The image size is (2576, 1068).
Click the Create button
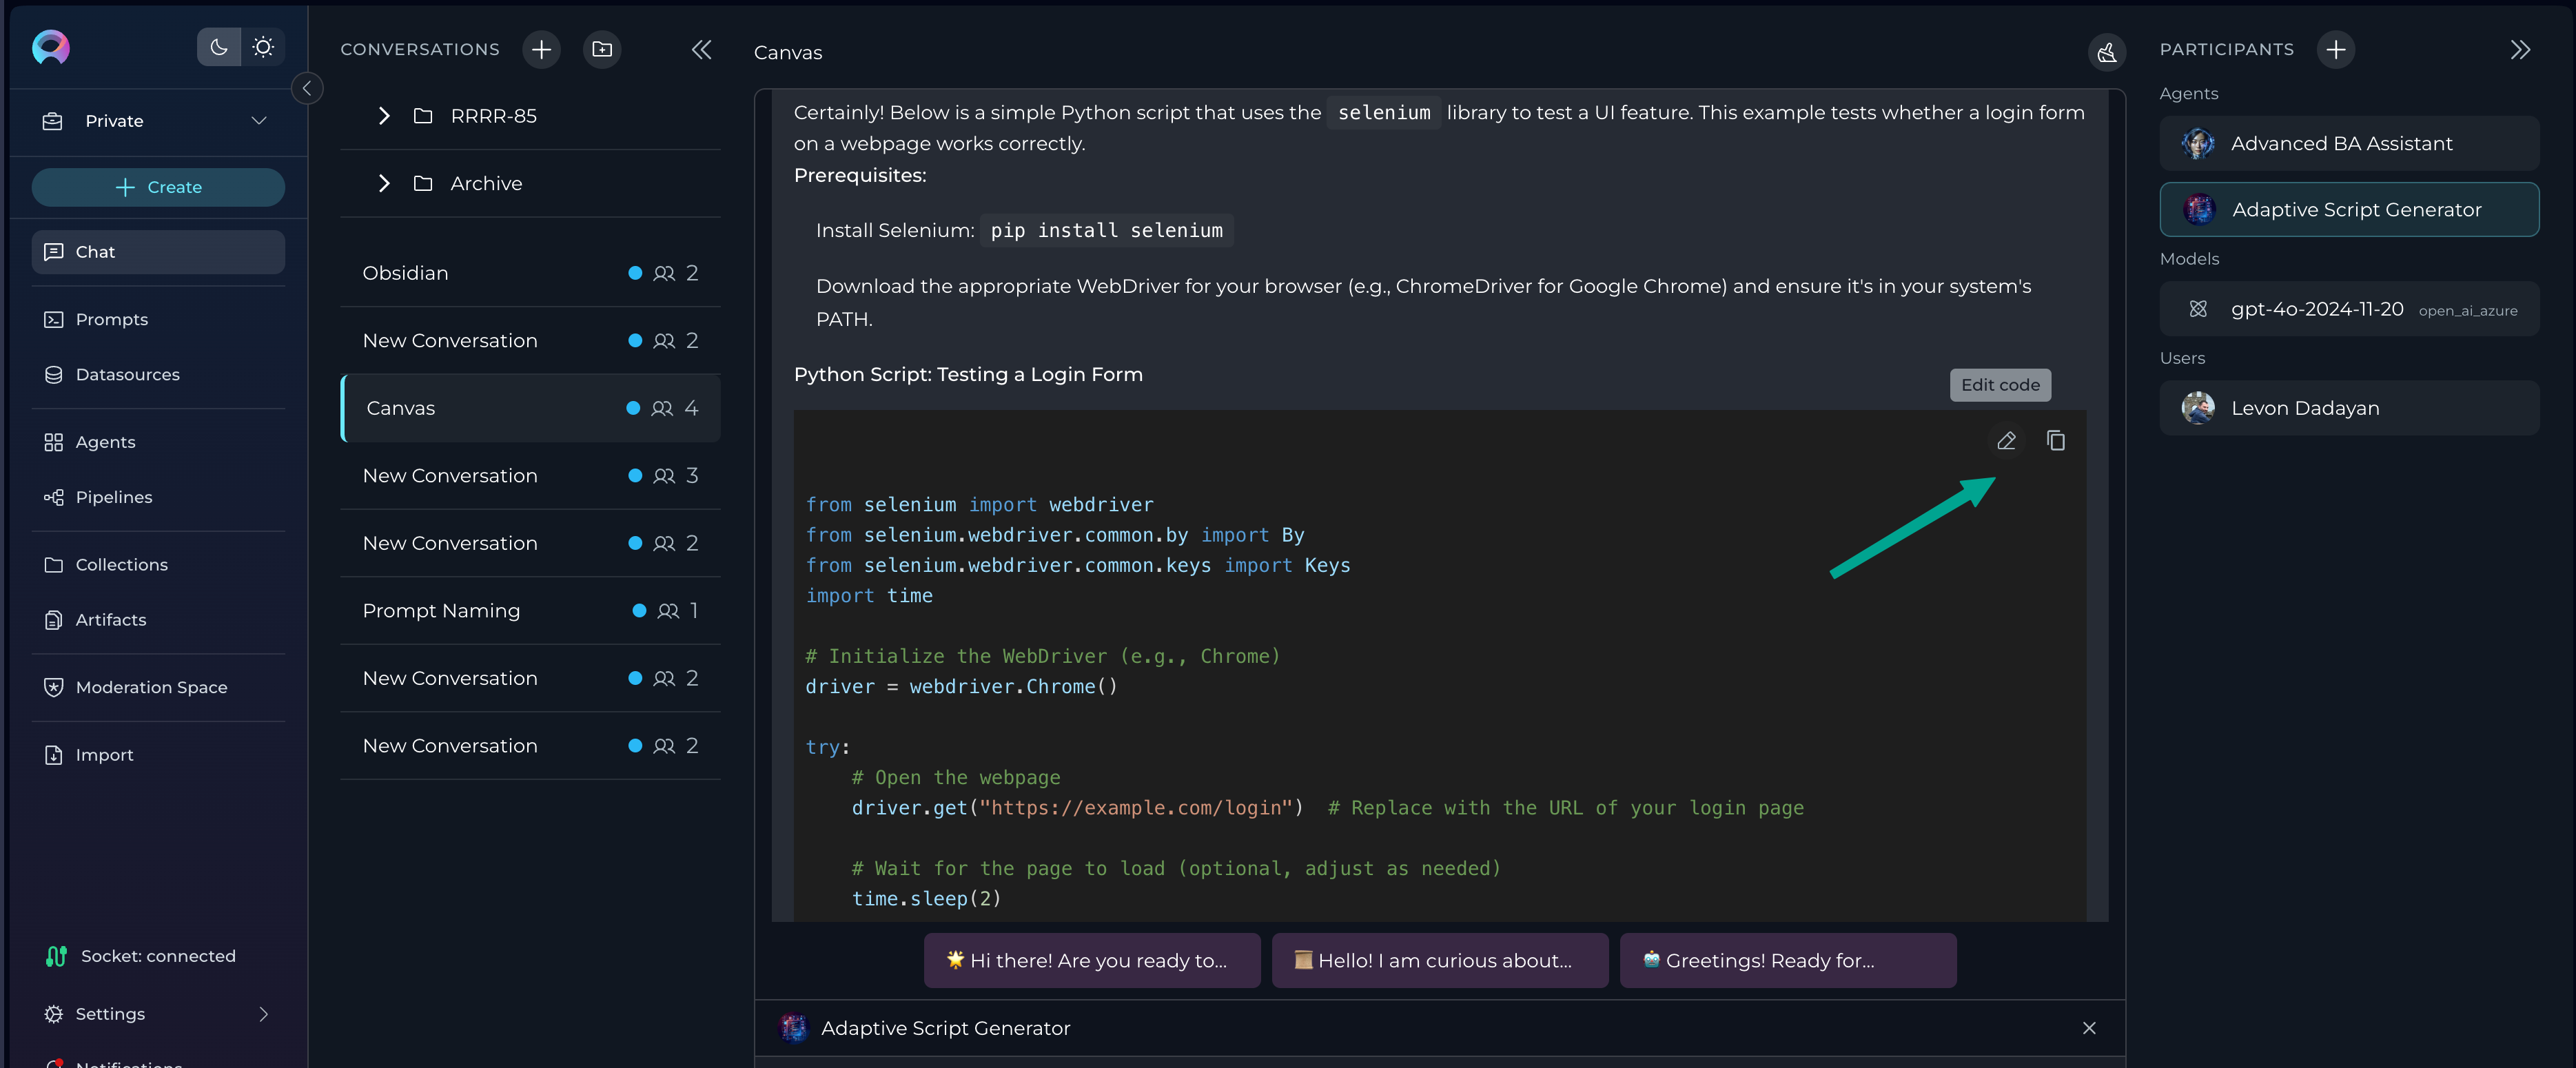[x=158, y=187]
